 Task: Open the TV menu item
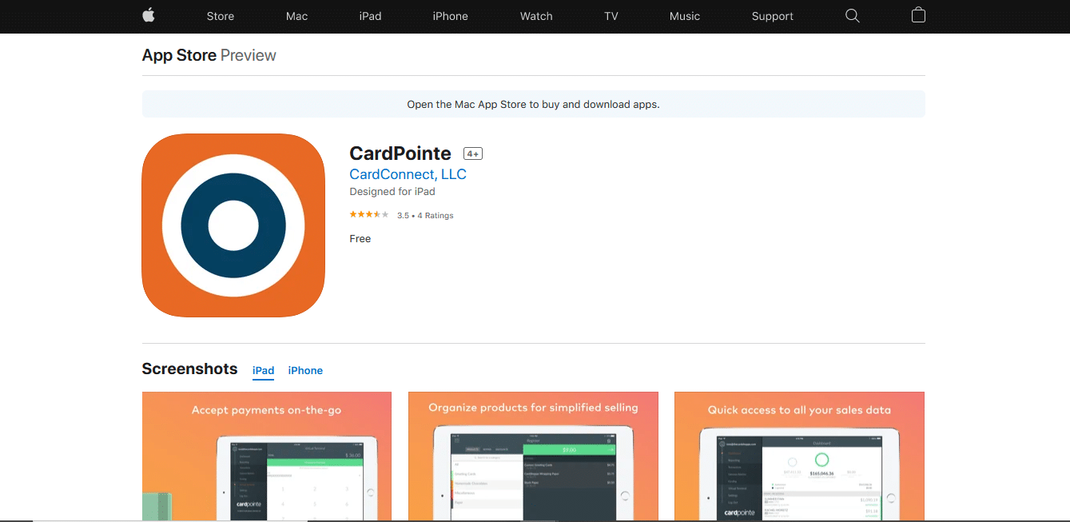tap(611, 16)
